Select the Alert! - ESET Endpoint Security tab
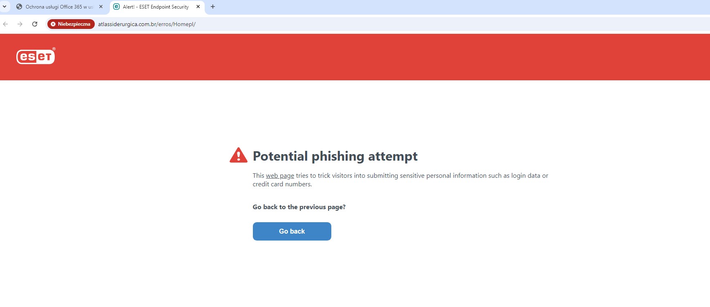Viewport: 710px width, 307px height. [156, 7]
